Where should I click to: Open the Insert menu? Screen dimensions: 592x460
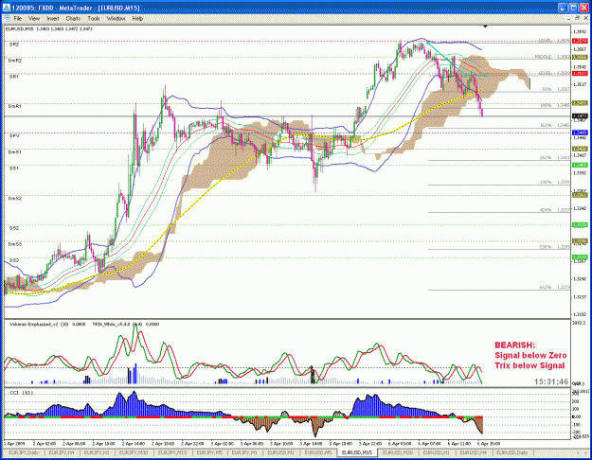point(52,18)
